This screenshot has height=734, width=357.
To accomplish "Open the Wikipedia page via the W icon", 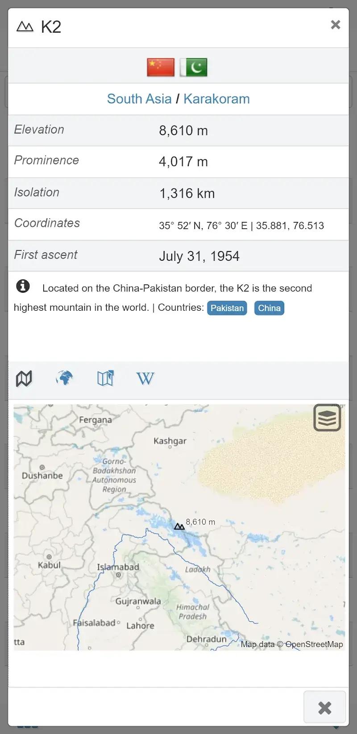I will point(145,378).
